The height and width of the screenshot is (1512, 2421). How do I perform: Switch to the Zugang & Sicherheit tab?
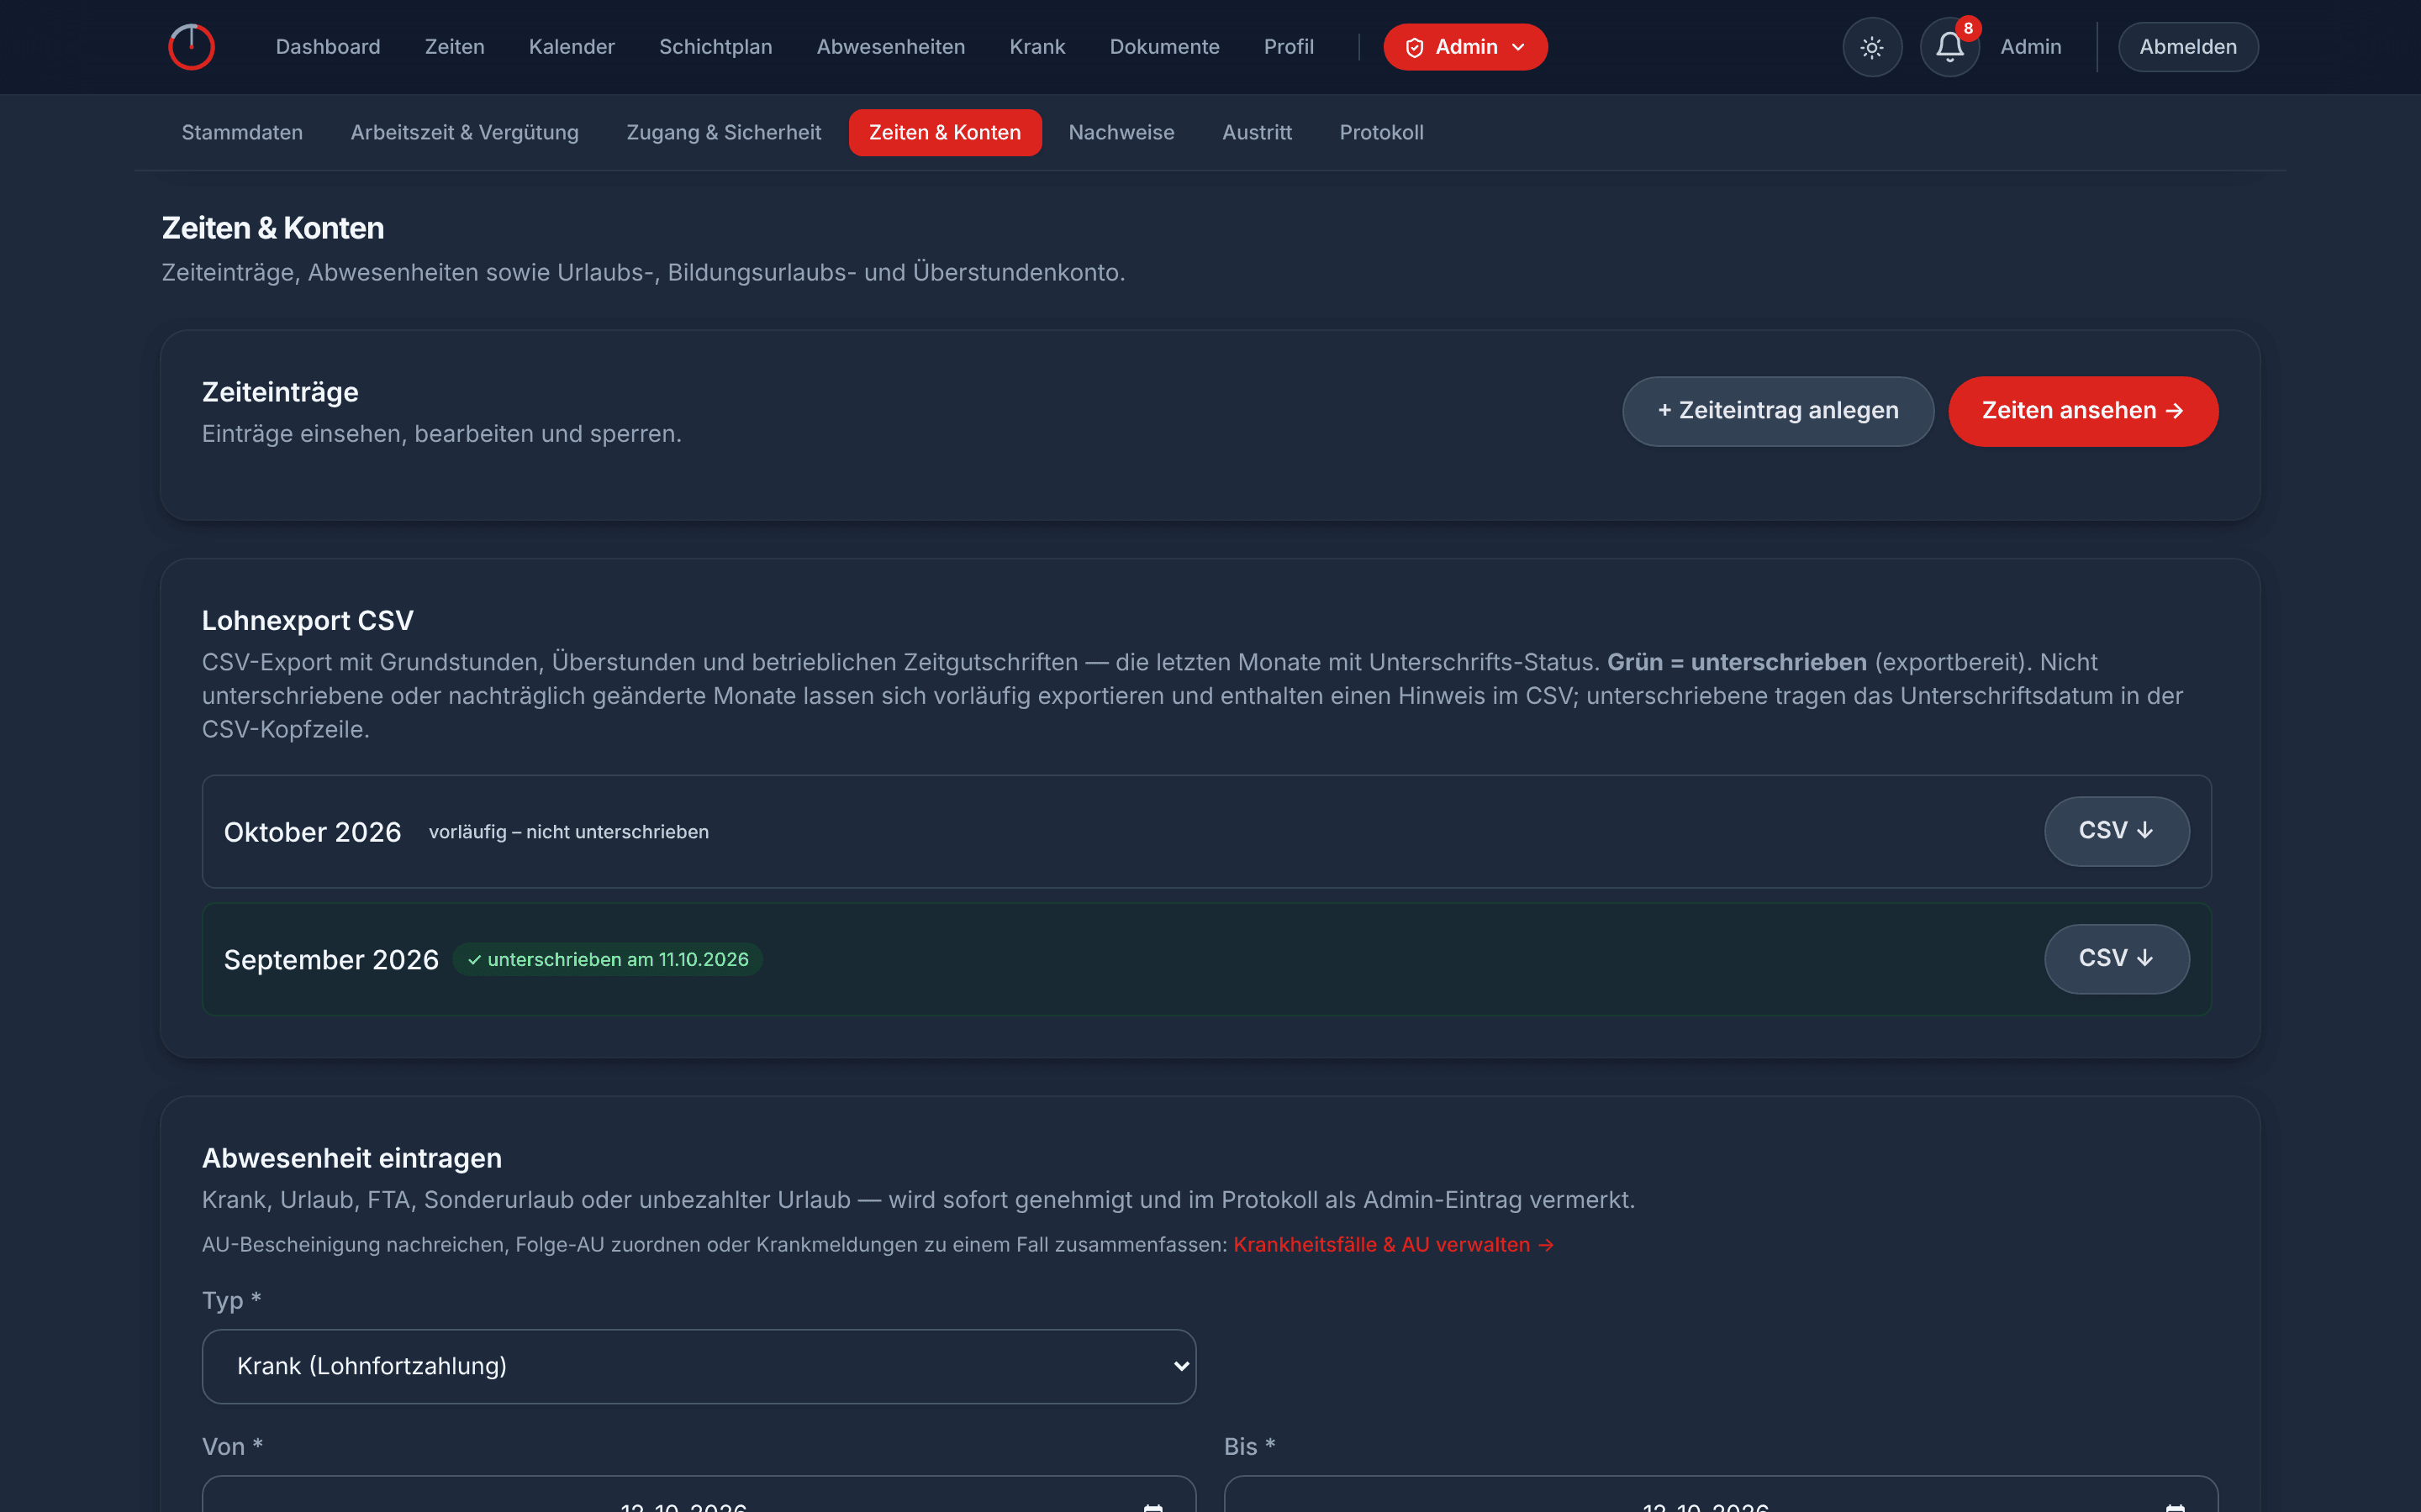click(723, 132)
